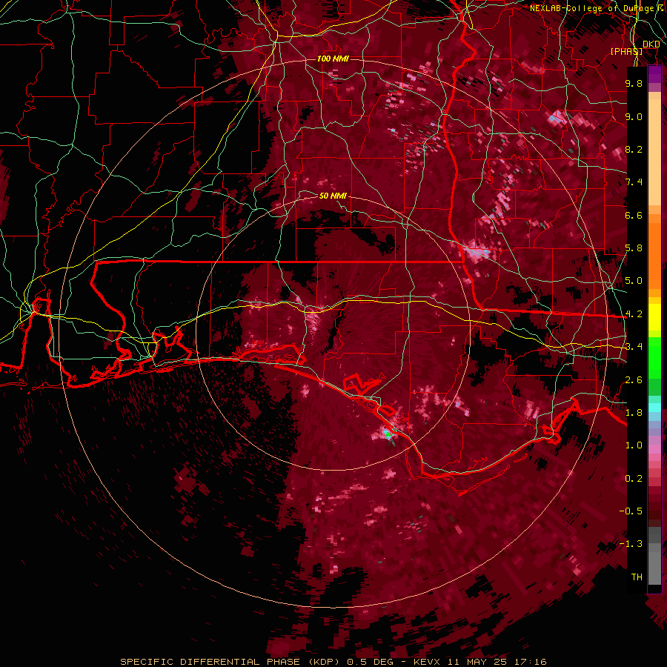Viewport: 667px width, 667px height.
Task: Click the "TH" threshold label on the scale
Action: coord(637,577)
